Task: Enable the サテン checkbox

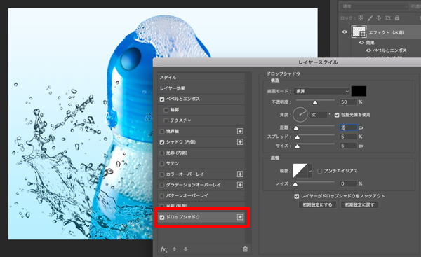Action: tap(162, 164)
